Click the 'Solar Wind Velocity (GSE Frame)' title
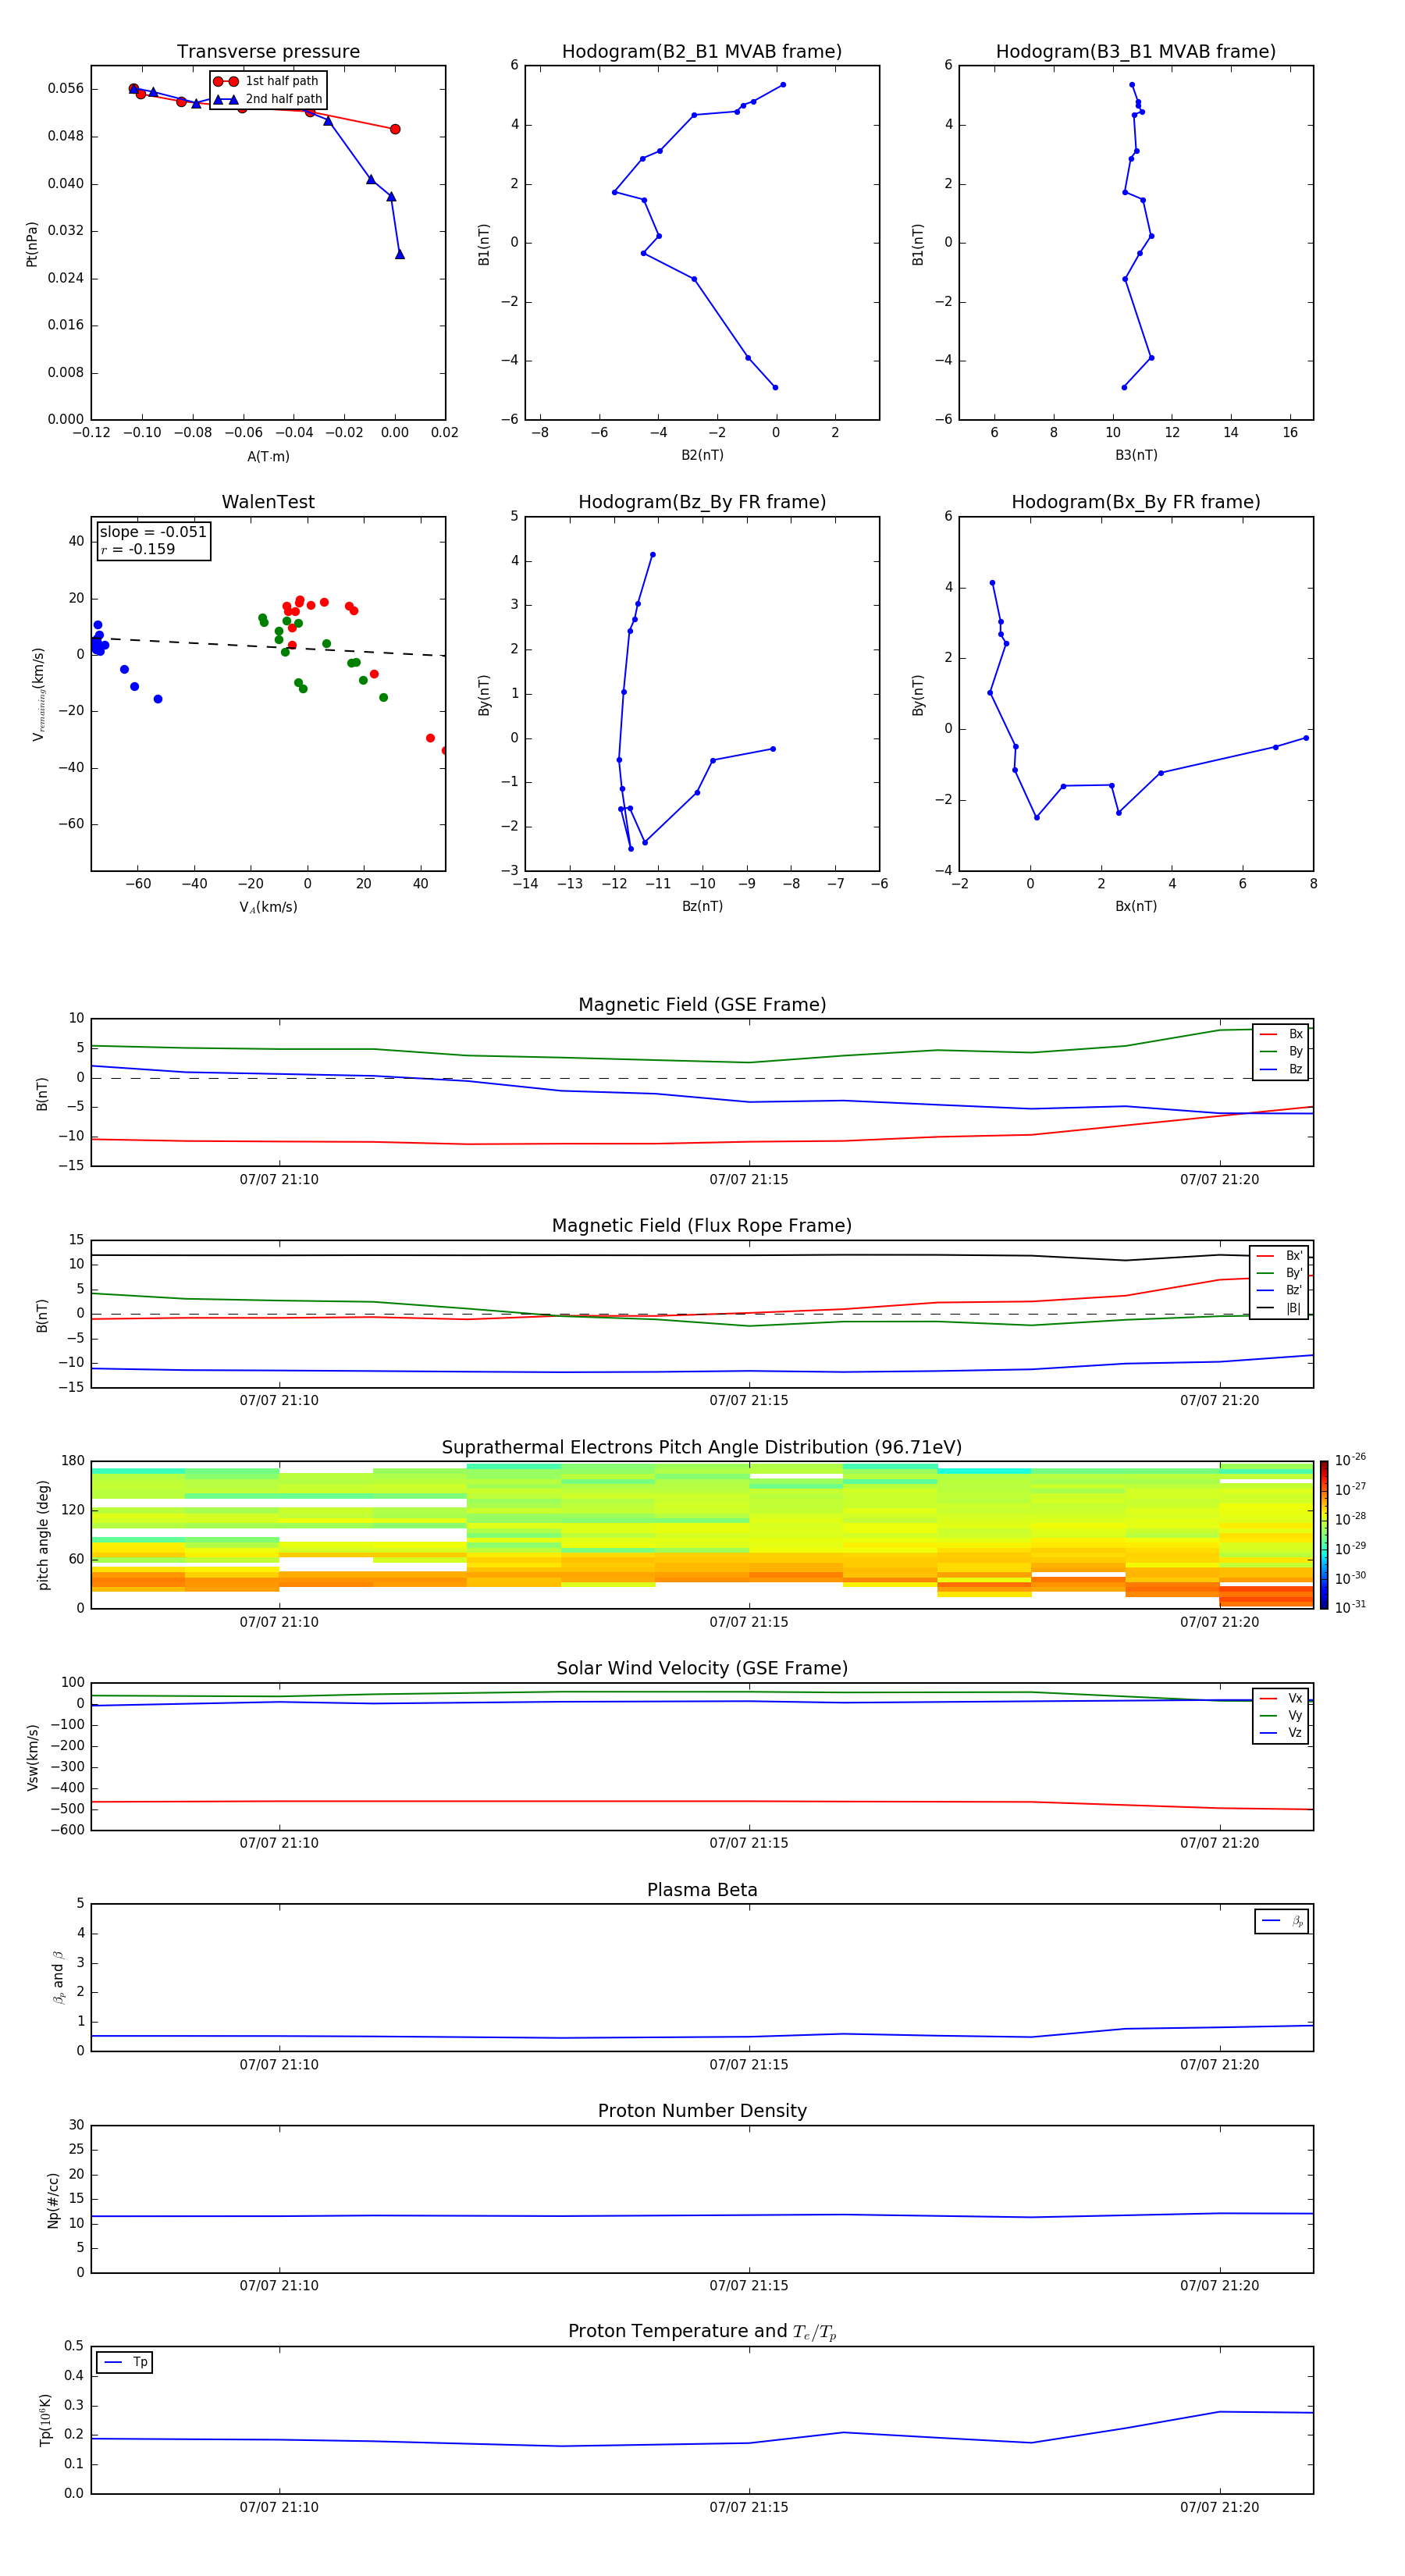This screenshot has height=2576, width=1405. click(x=702, y=1669)
